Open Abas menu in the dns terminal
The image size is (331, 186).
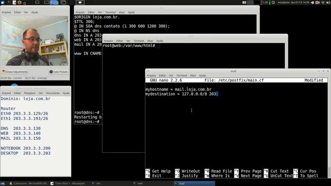122,12
